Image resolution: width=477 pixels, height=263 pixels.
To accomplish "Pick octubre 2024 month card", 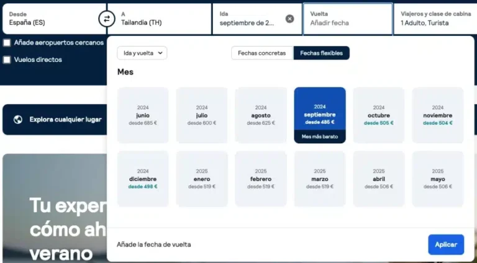I will (379, 115).
